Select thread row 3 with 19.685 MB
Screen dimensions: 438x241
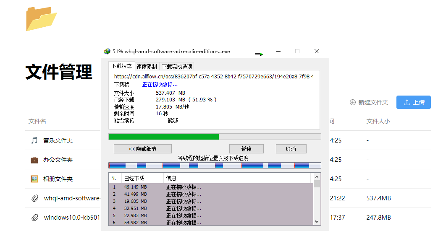click(x=211, y=201)
